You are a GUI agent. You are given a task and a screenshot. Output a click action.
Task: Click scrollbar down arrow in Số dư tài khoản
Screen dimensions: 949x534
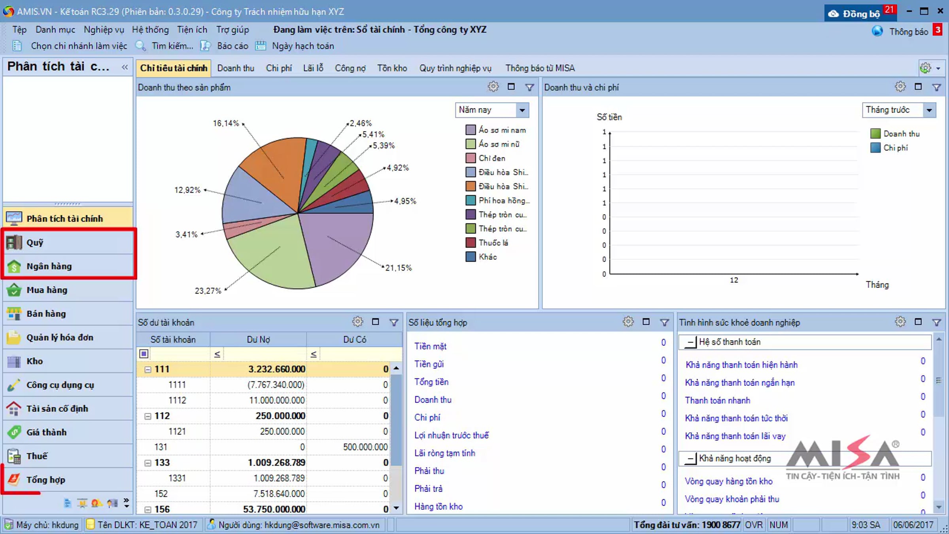[x=396, y=508]
